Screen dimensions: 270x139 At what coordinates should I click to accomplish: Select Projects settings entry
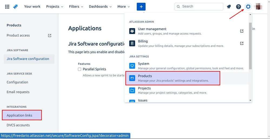186,90
